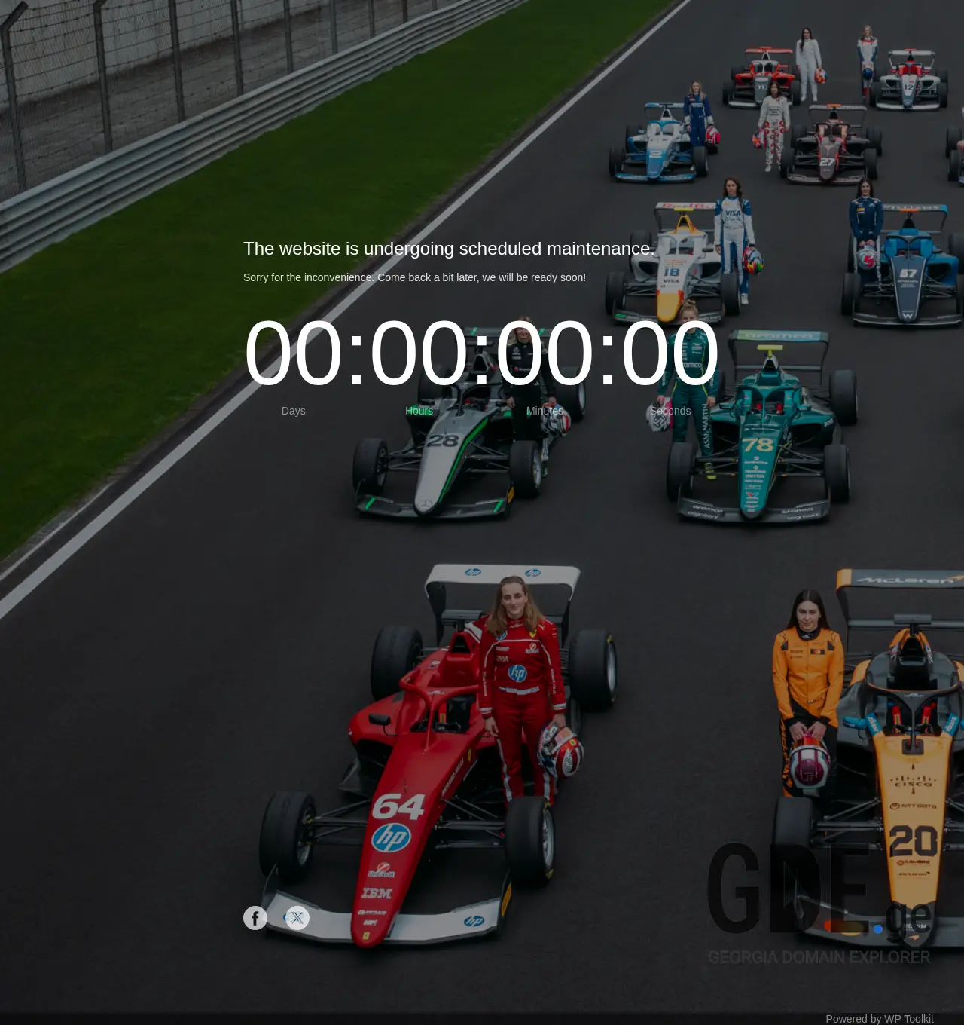Click the blue dot in the GDE logo
Screen dimensions: 964x1025
tap(878, 929)
